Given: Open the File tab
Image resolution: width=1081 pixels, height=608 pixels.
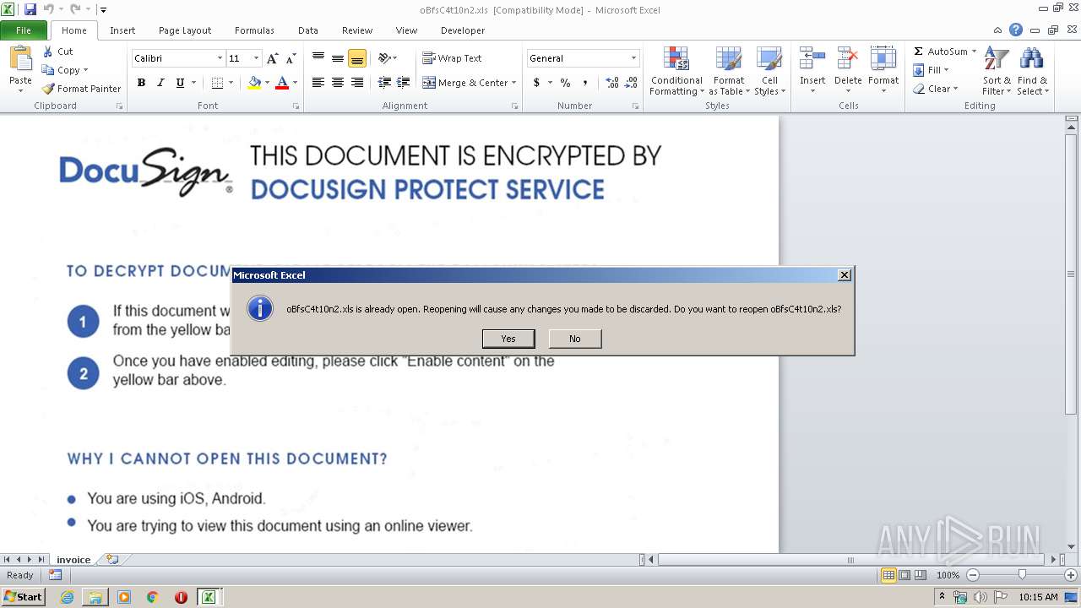Looking at the screenshot, I should pos(24,30).
